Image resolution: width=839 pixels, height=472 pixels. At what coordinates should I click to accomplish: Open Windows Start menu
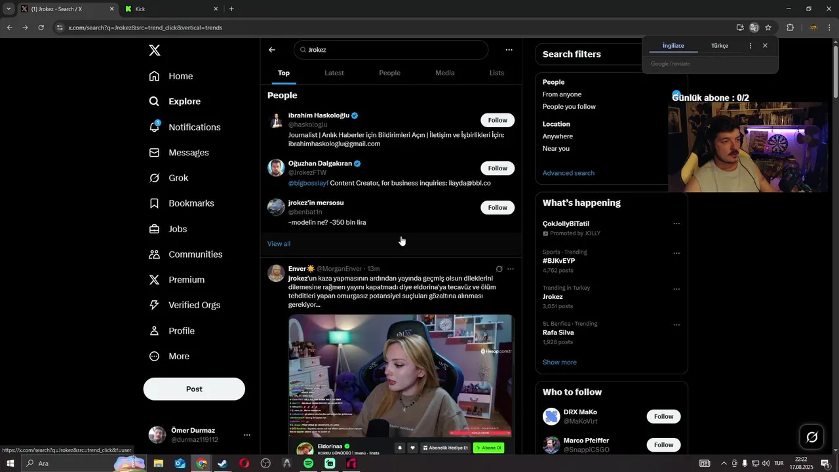click(10, 463)
